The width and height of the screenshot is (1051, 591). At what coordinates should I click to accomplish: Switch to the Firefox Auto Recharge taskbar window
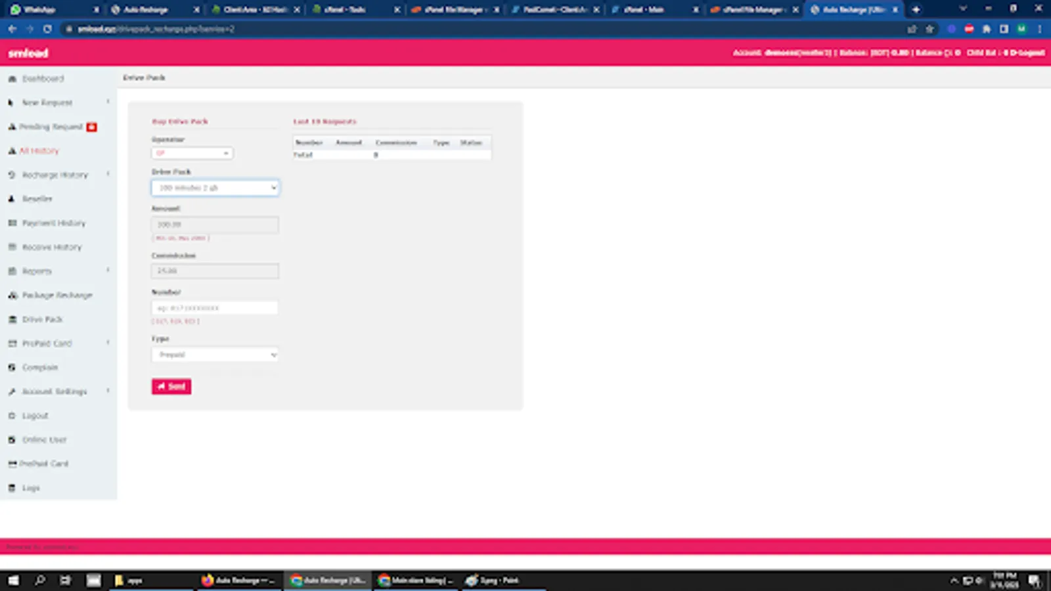[240, 580]
